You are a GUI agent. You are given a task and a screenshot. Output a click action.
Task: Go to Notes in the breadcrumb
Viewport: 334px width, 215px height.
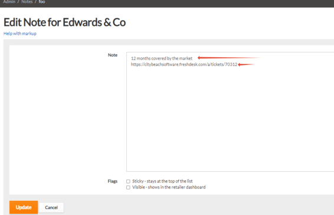[27, 2]
